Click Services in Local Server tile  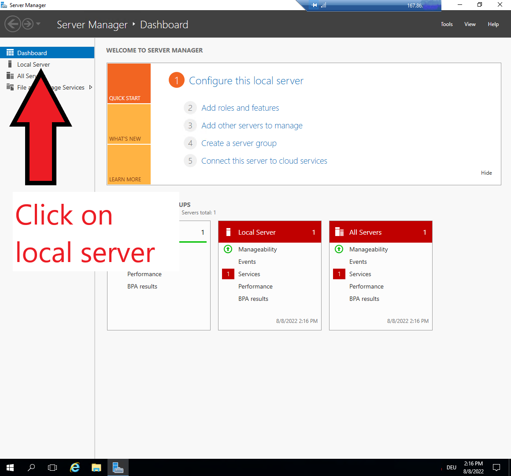(x=249, y=274)
